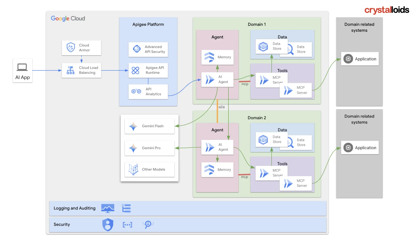The height and width of the screenshot is (239, 414).
Task: Click the "Logging and Auditing" label
Action: 75,208
